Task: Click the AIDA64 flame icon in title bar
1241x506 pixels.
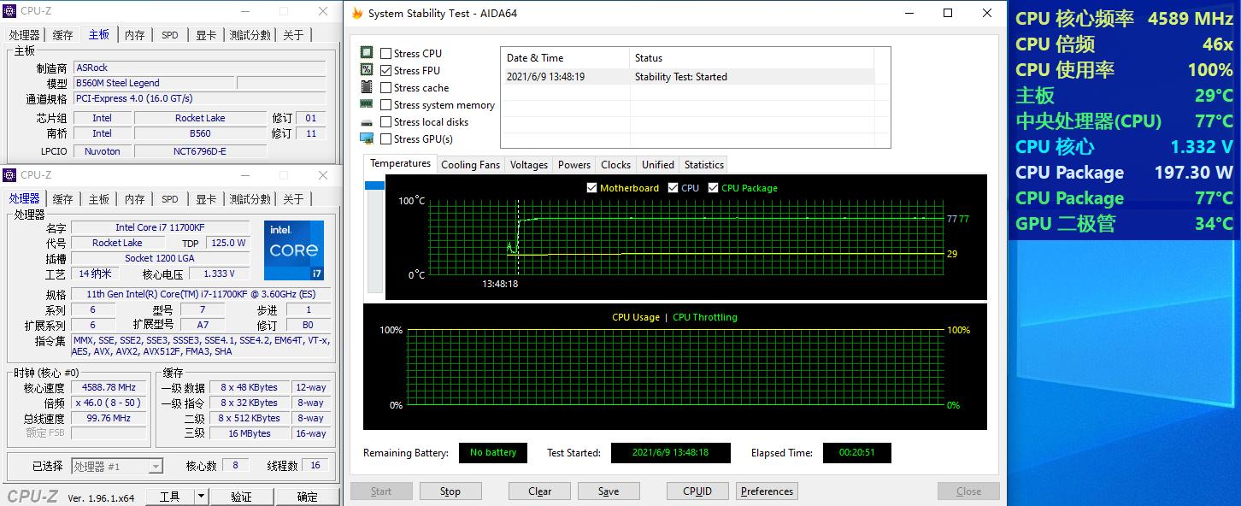Action: [x=357, y=13]
